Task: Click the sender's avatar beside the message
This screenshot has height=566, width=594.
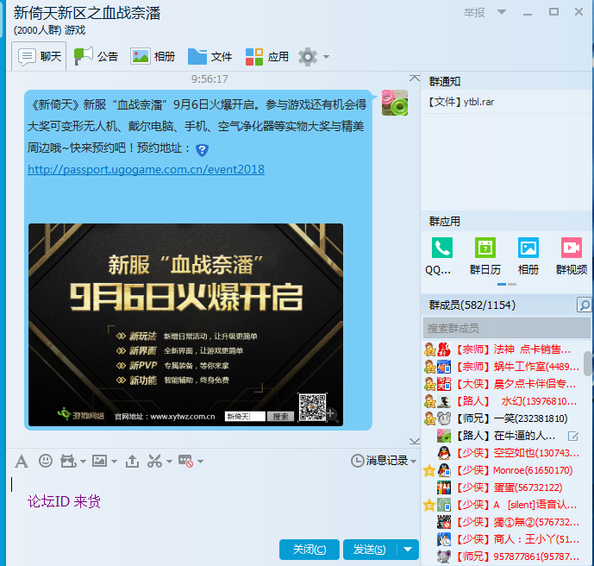Action: pos(395,103)
